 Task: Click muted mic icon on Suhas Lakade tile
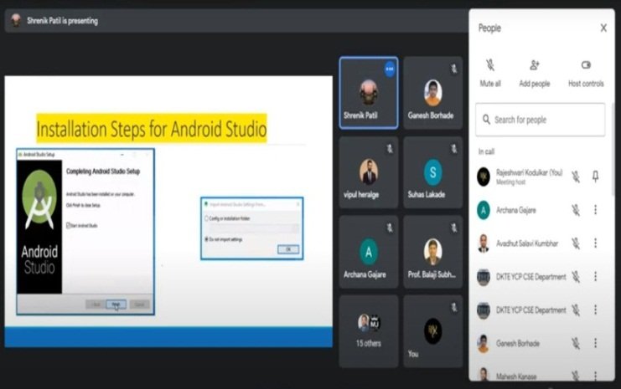tap(453, 148)
